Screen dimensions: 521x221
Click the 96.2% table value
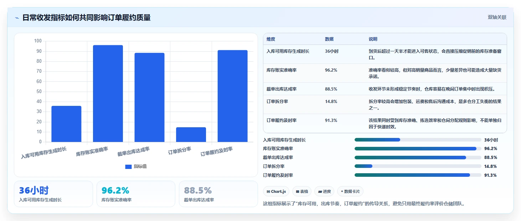pyautogui.click(x=331, y=70)
